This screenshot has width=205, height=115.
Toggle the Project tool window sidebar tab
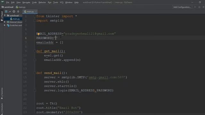pyautogui.click(x=2, y=16)
